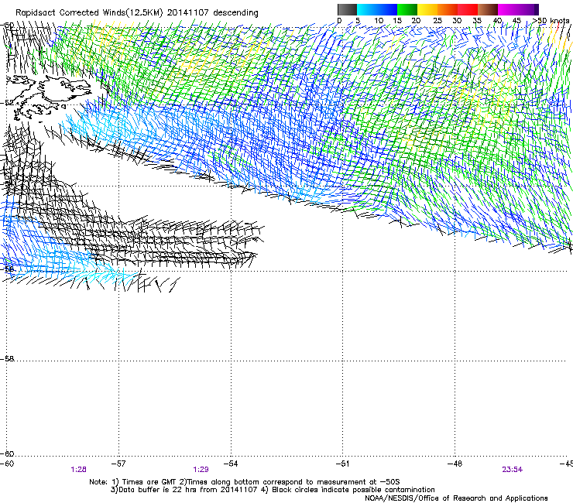Click the gray 0-5 knots color swatch

pos(347,9)
